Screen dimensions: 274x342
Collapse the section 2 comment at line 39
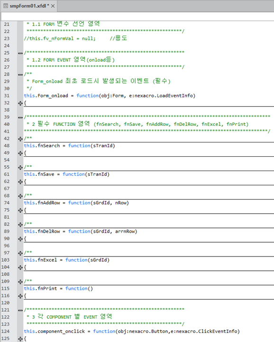[20, 117]
